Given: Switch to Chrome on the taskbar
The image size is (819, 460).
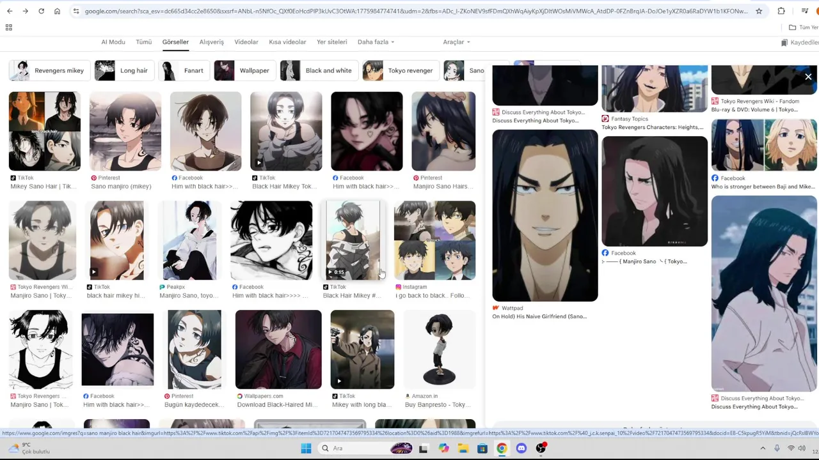Looking at the screenshot, I should [502, 448].
